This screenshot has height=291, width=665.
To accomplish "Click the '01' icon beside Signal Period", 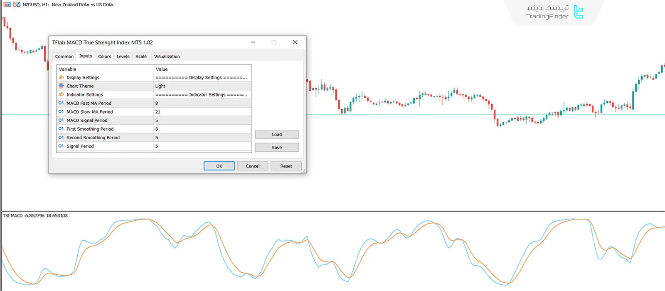I will [61, 146].
